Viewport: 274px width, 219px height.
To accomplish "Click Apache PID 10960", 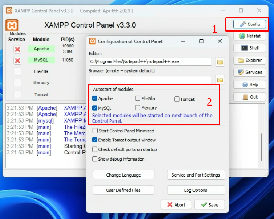I will pos(68,46).
